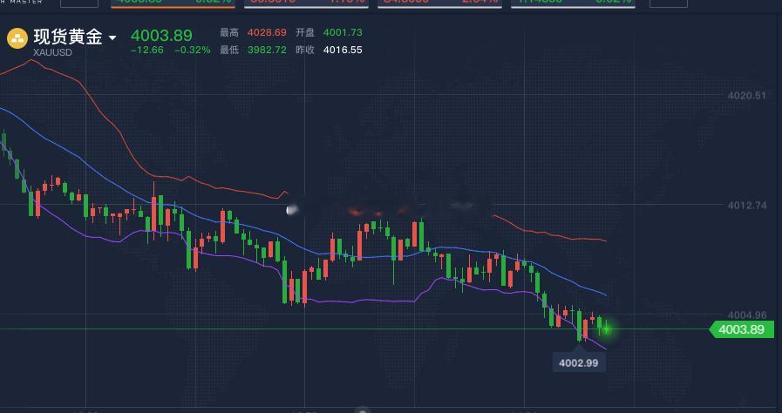Click the 4012.74 price axis label
Image resolution: width=782 pixels, height=413 pixels.
(746, 206)
